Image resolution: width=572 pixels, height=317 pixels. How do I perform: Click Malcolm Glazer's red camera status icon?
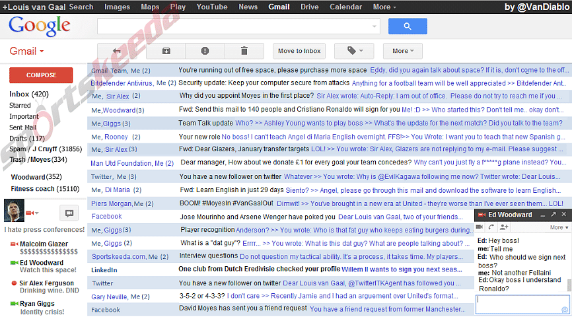15,244
